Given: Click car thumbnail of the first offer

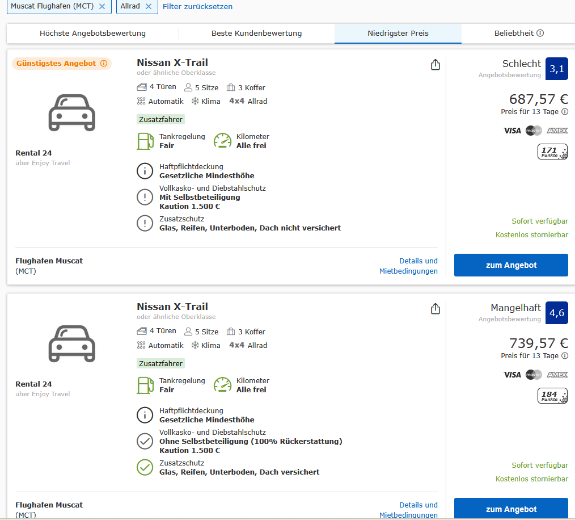Looking at the screenshot, I should pos(71,113).
